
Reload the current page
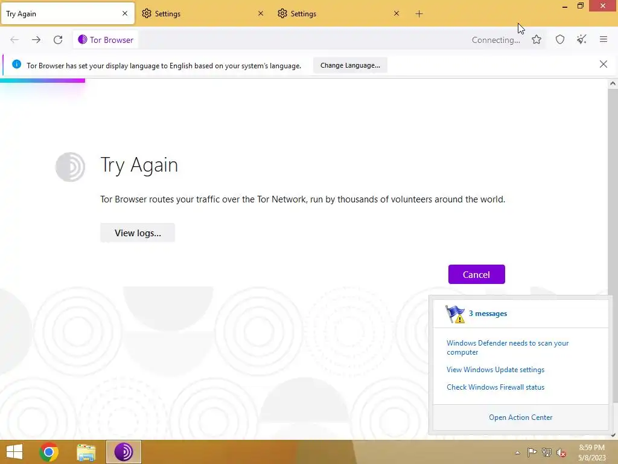point(58,40)
